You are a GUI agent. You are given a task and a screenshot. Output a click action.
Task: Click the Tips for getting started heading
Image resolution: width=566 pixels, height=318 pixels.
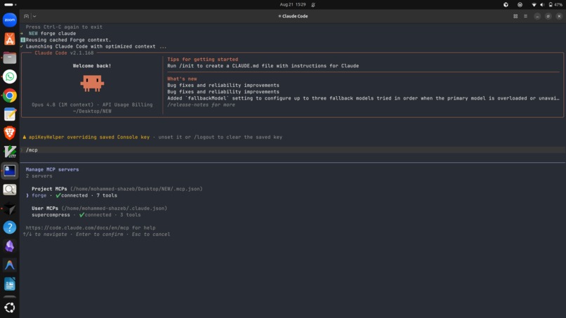click(202, 59)
